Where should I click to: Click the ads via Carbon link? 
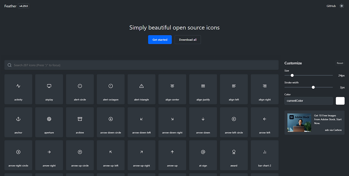[x=333, y=130]
